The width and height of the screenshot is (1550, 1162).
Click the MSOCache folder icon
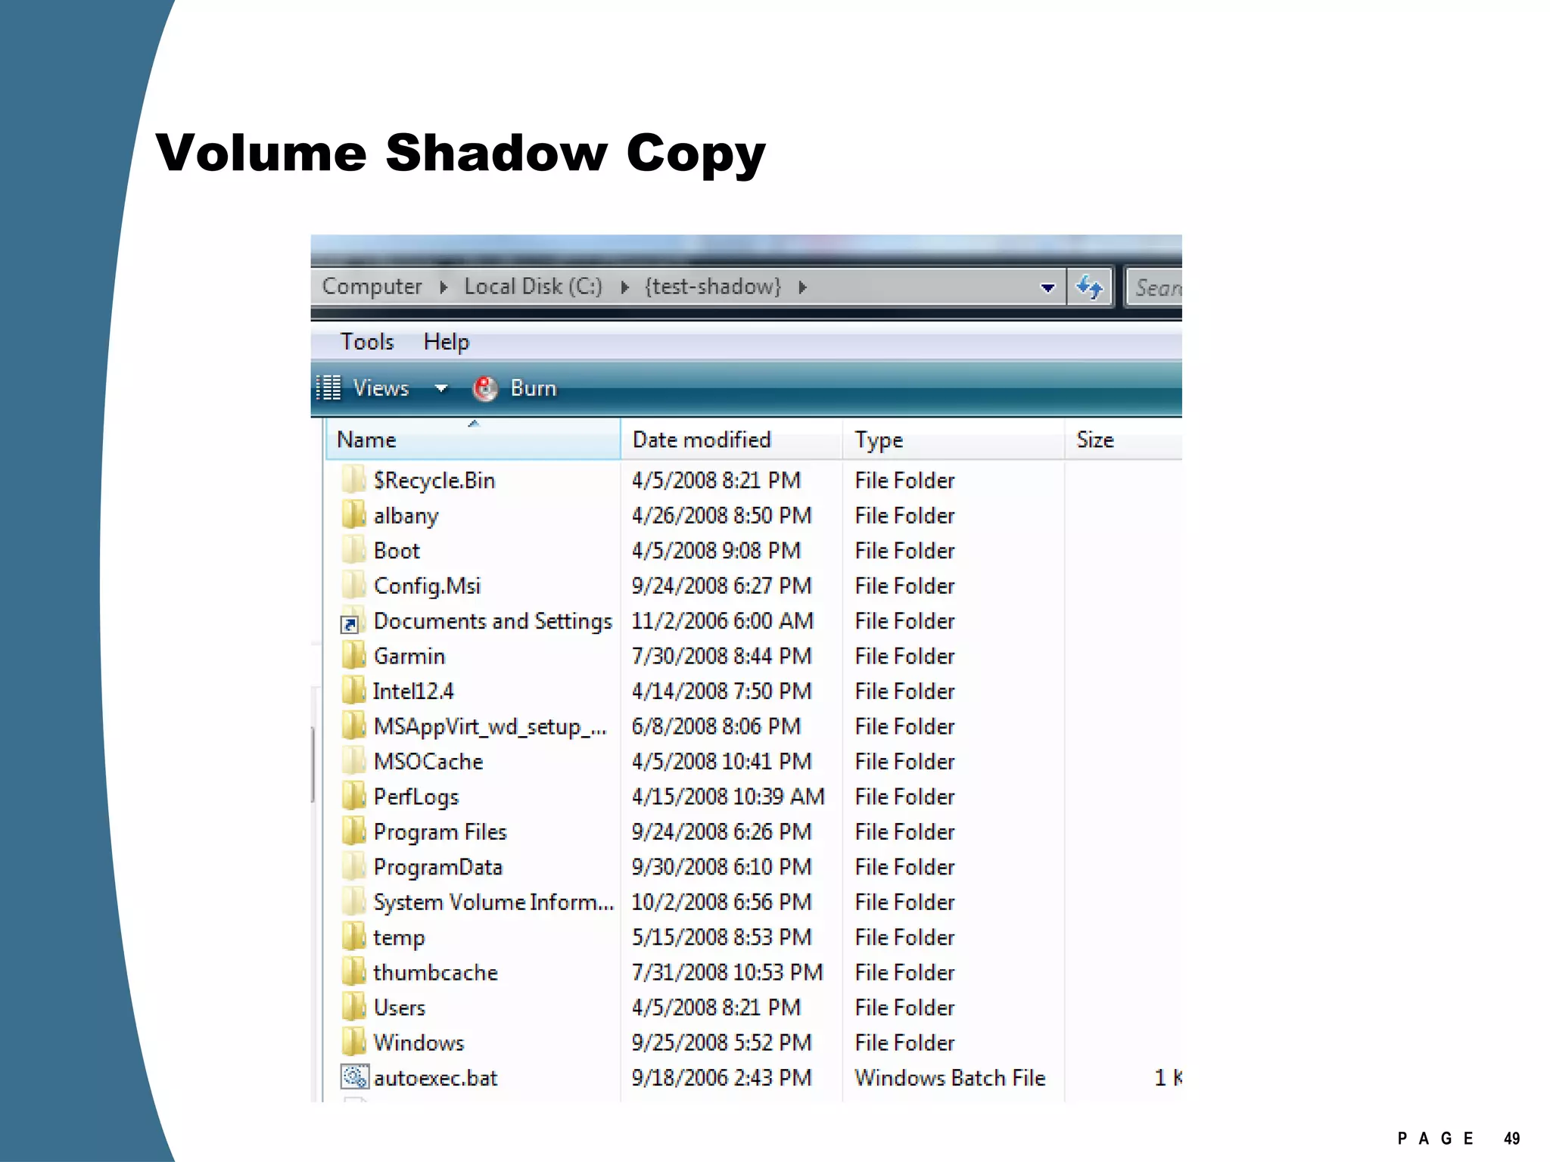tap(353, 761)
